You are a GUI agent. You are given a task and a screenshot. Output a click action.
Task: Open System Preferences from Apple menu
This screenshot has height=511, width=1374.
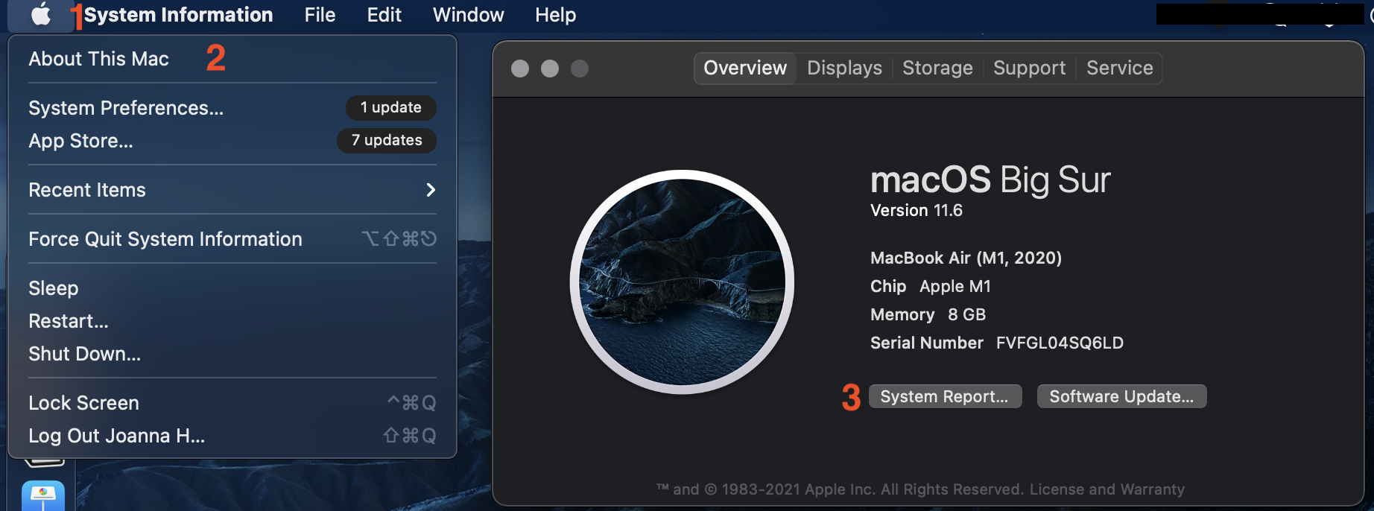click(126, 108)
